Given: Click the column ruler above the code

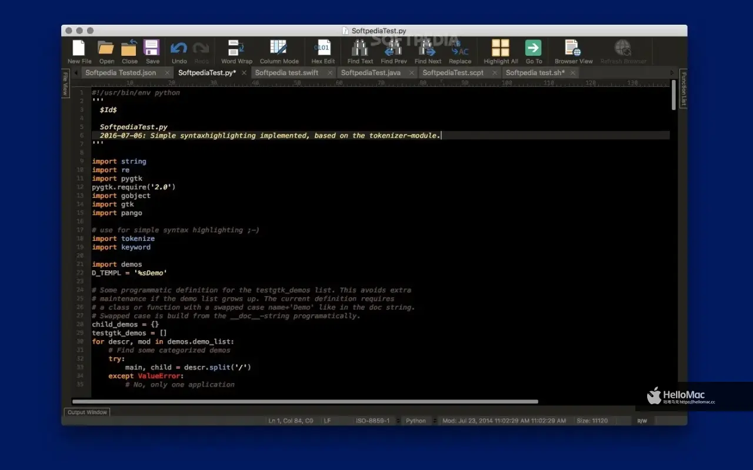Looking at the screenshot, I should tap(380, 83).
